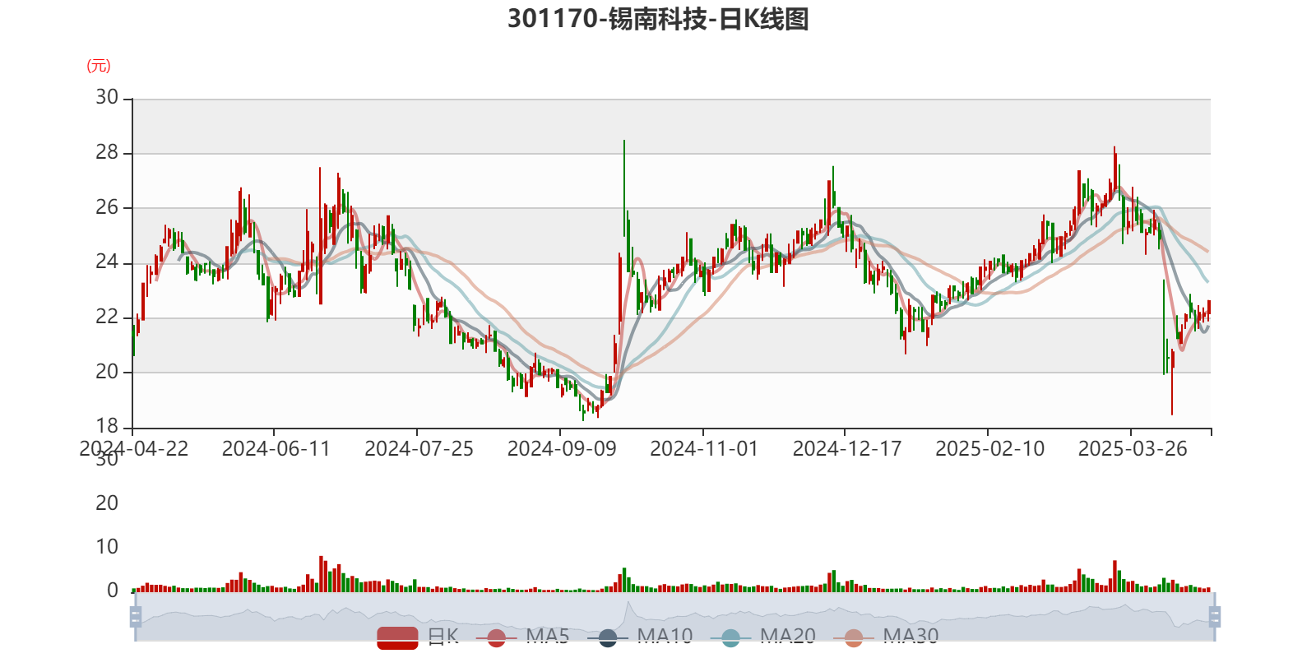The image size is (1316, 658).
Task: Click the 2024-04-22 date axis label
Action: coord(133,449)
